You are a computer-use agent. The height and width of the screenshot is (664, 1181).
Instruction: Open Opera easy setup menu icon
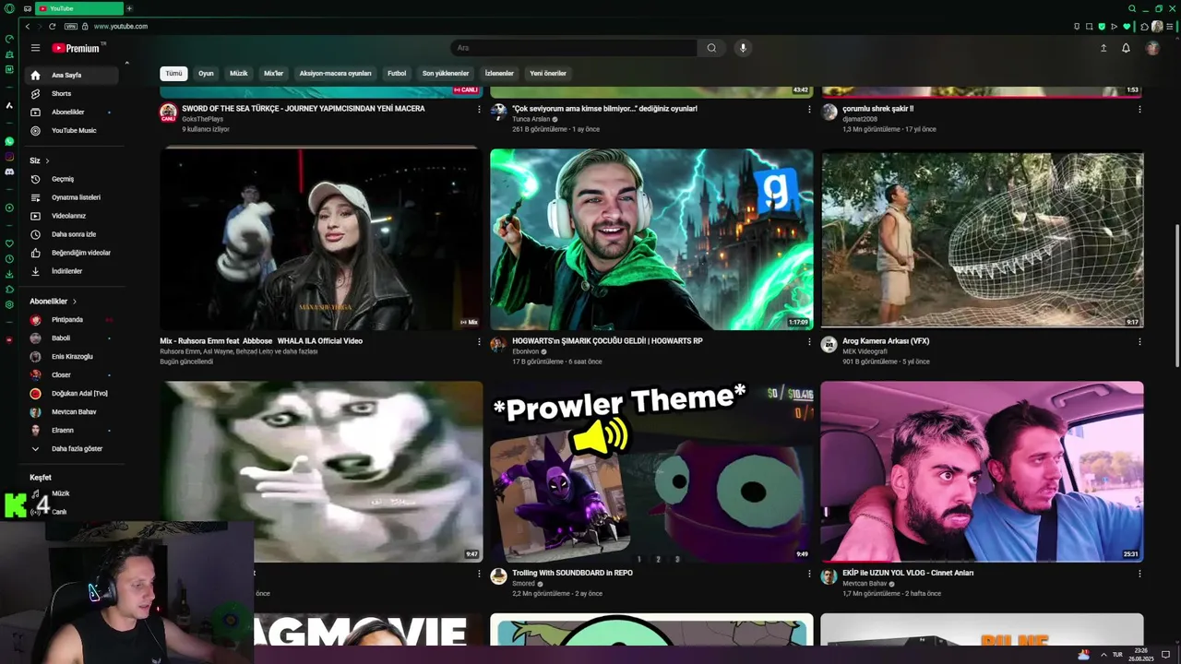point(1170,27)
